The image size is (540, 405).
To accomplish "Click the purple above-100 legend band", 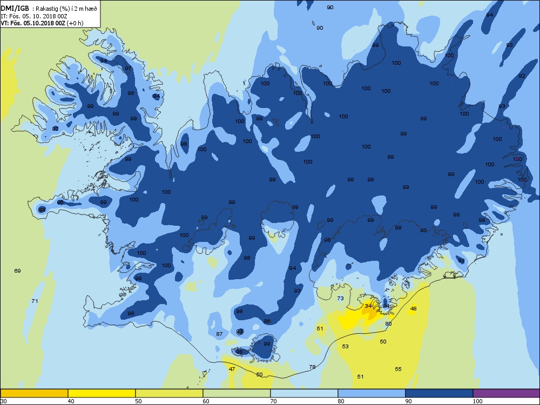I will pos(507,393).
